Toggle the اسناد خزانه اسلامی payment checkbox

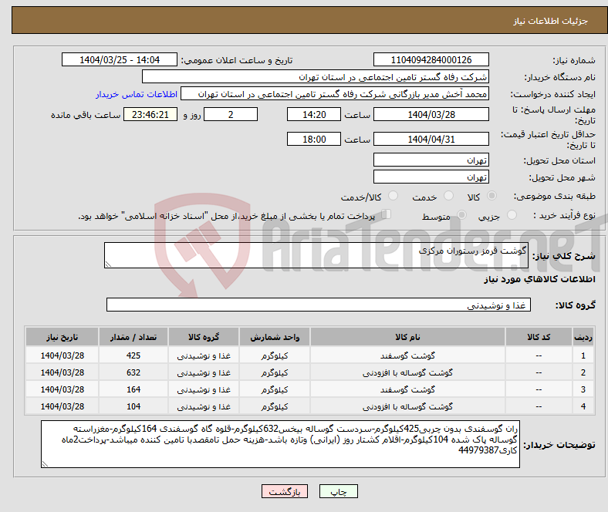click(x=387, y=214)
